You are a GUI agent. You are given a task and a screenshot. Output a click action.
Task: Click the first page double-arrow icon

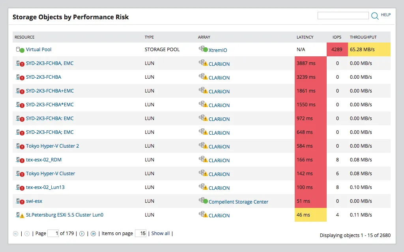pyautogui.click(x=15, y=233)
